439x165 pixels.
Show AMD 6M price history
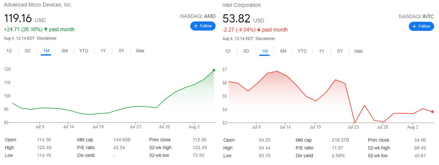pos(64,51)
